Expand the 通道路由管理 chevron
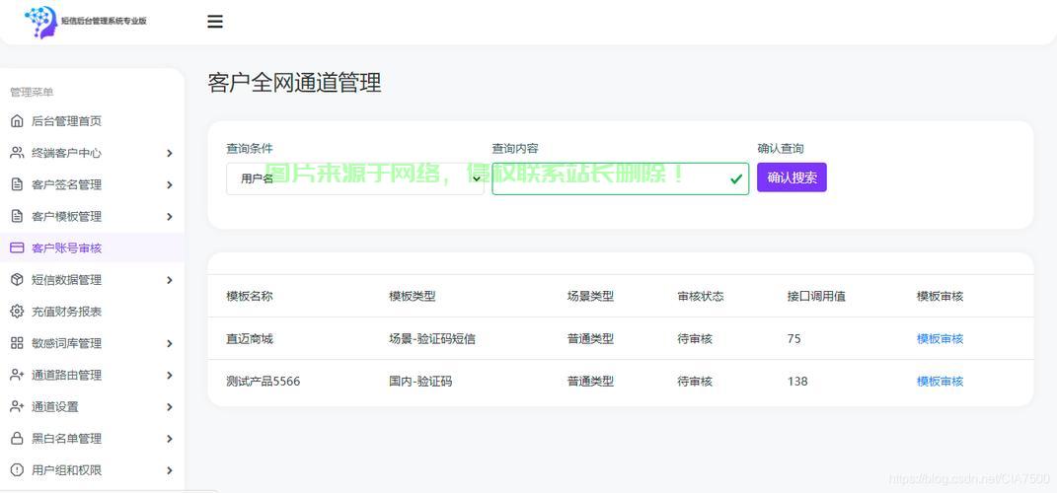The width and height of the screenshot is (1057, 493). (x=170, y=375)
